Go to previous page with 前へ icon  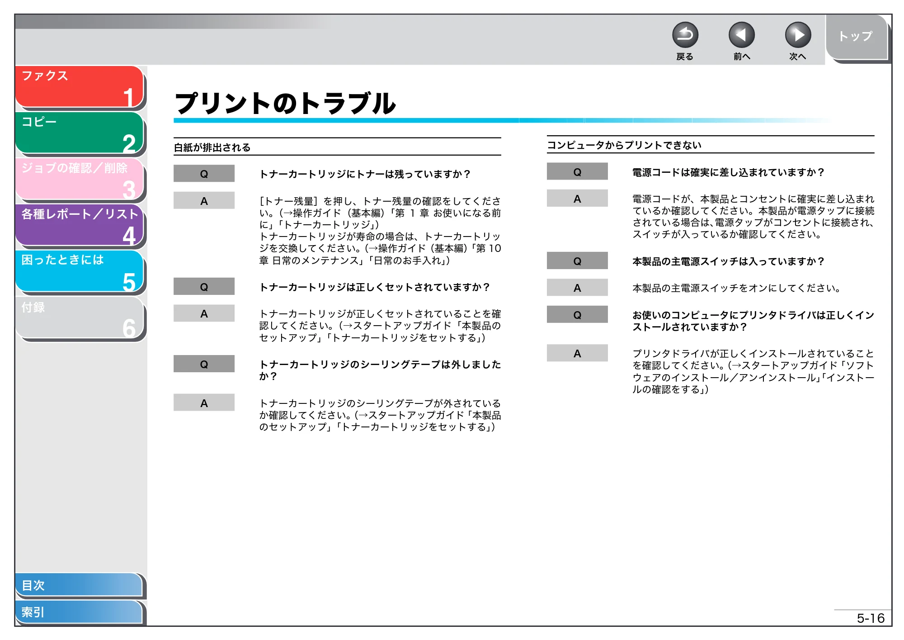tap(741, 35)
